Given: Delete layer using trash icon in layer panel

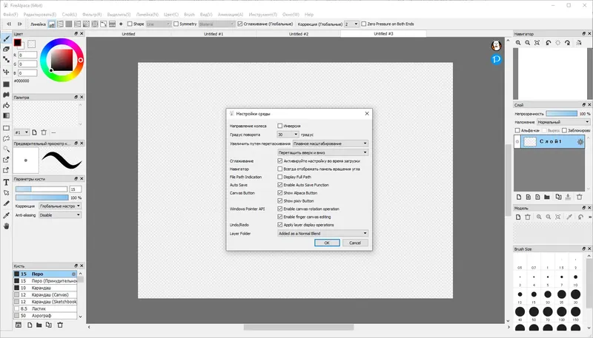Looking at the screenshot, I should pos(579,197).
